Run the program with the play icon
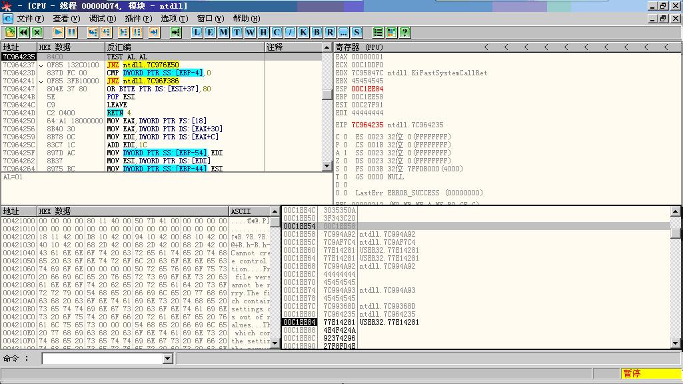The height and width of the screenshot is (384, 683). (x=58, y=32)
